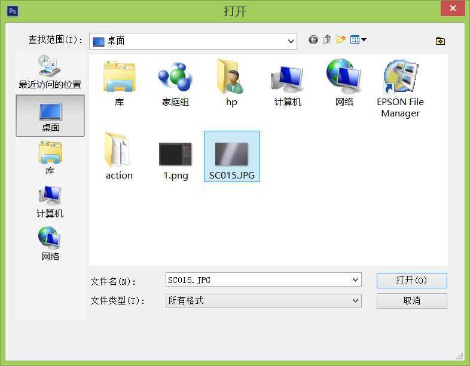Open 库 in the left sidebar
The width and height of the screenshot is (470, 366).
click(x=50, y=158)
